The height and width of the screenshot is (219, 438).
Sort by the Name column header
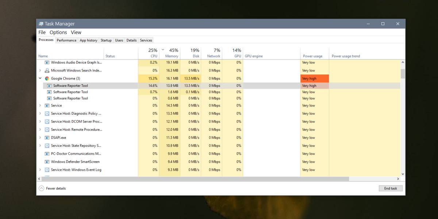tap(70, 53)
